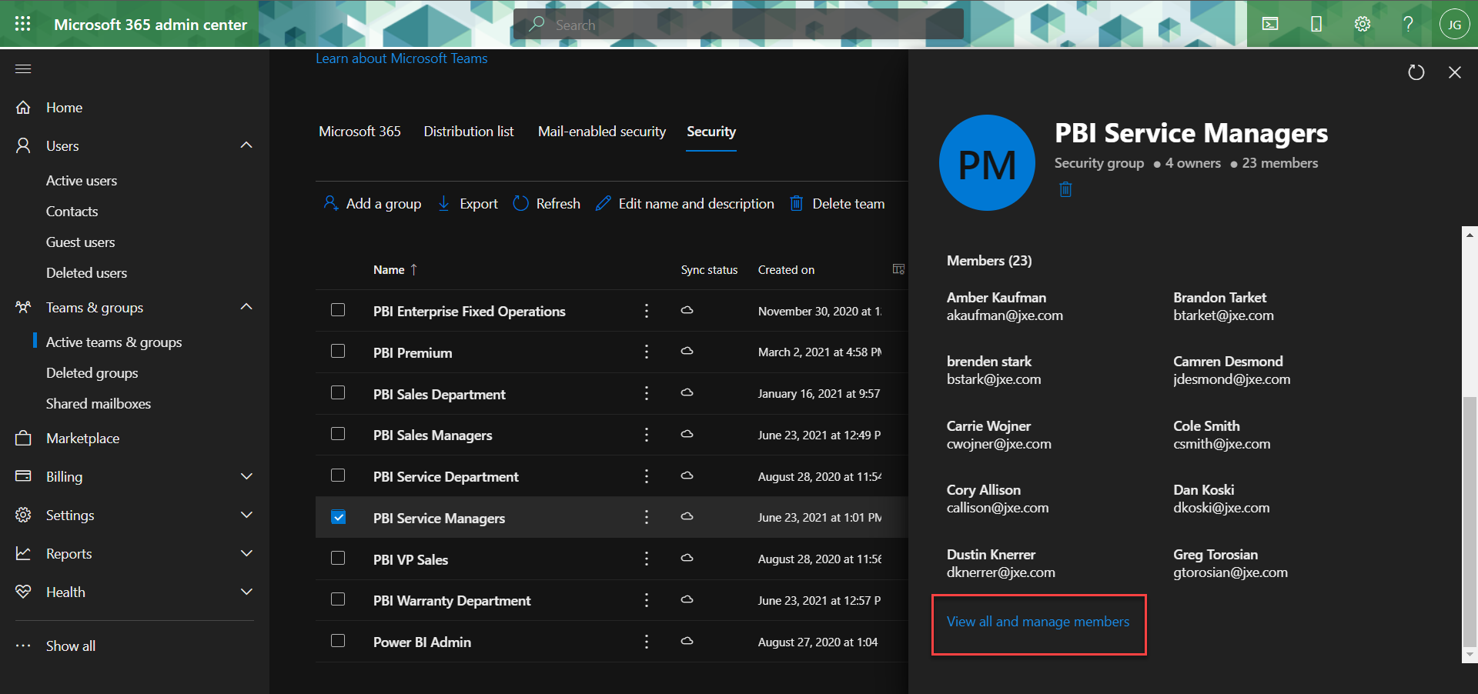Click the panel scrollbar down arrow
Screen dimensions: 1478x694
pyautogui.click(x=1470, y=655)
